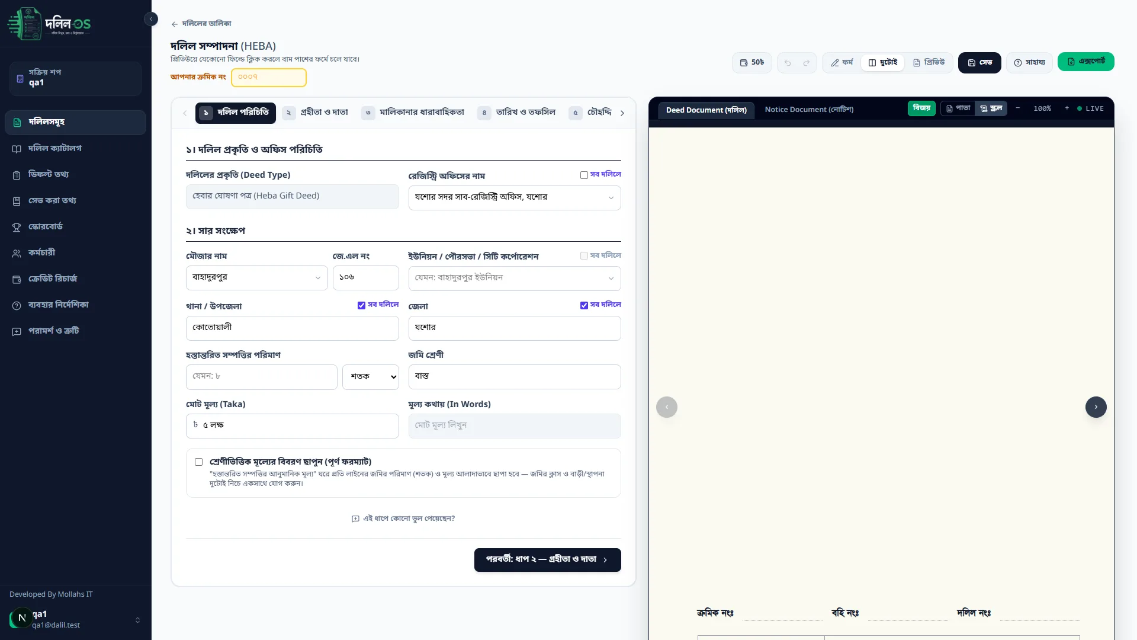
Task: Enable সব দলিলে checkbox for রেজিস্ট্রি অফিসের নাম
Action: pyautogui.click(x=584, y=175)
